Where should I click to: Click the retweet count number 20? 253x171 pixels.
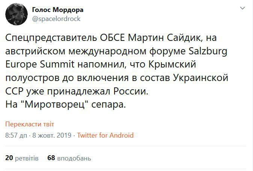pyautogui.click(x=9, y=158)
